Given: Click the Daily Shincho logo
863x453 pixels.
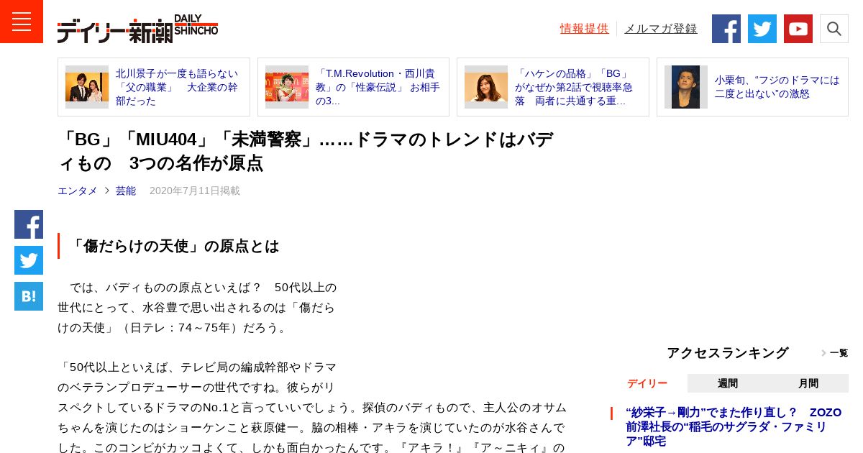Looking at the screenshot, I should 137,29.
